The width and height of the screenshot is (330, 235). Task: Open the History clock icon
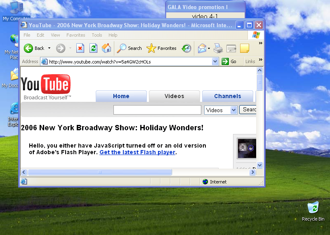[x=186, y=48]
